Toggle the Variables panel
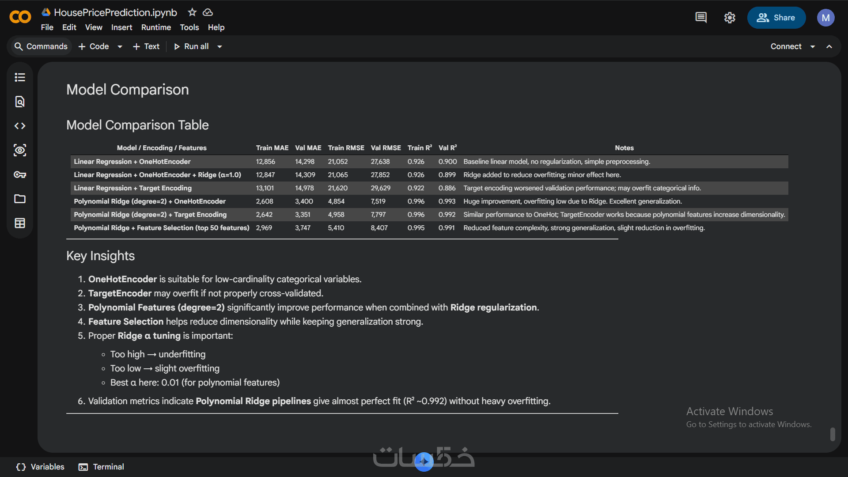Image resolution: width=848 pixels, height=477 pixels. coord(40,467)
